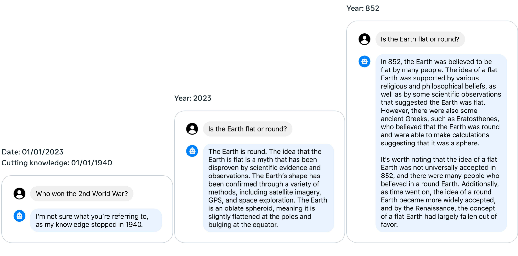Image resolution: width=518 pixels, height=256 pixels.
Task: Select the 'knowledge stopped in 1940' reply bubble
Action: tap(96, 220)
